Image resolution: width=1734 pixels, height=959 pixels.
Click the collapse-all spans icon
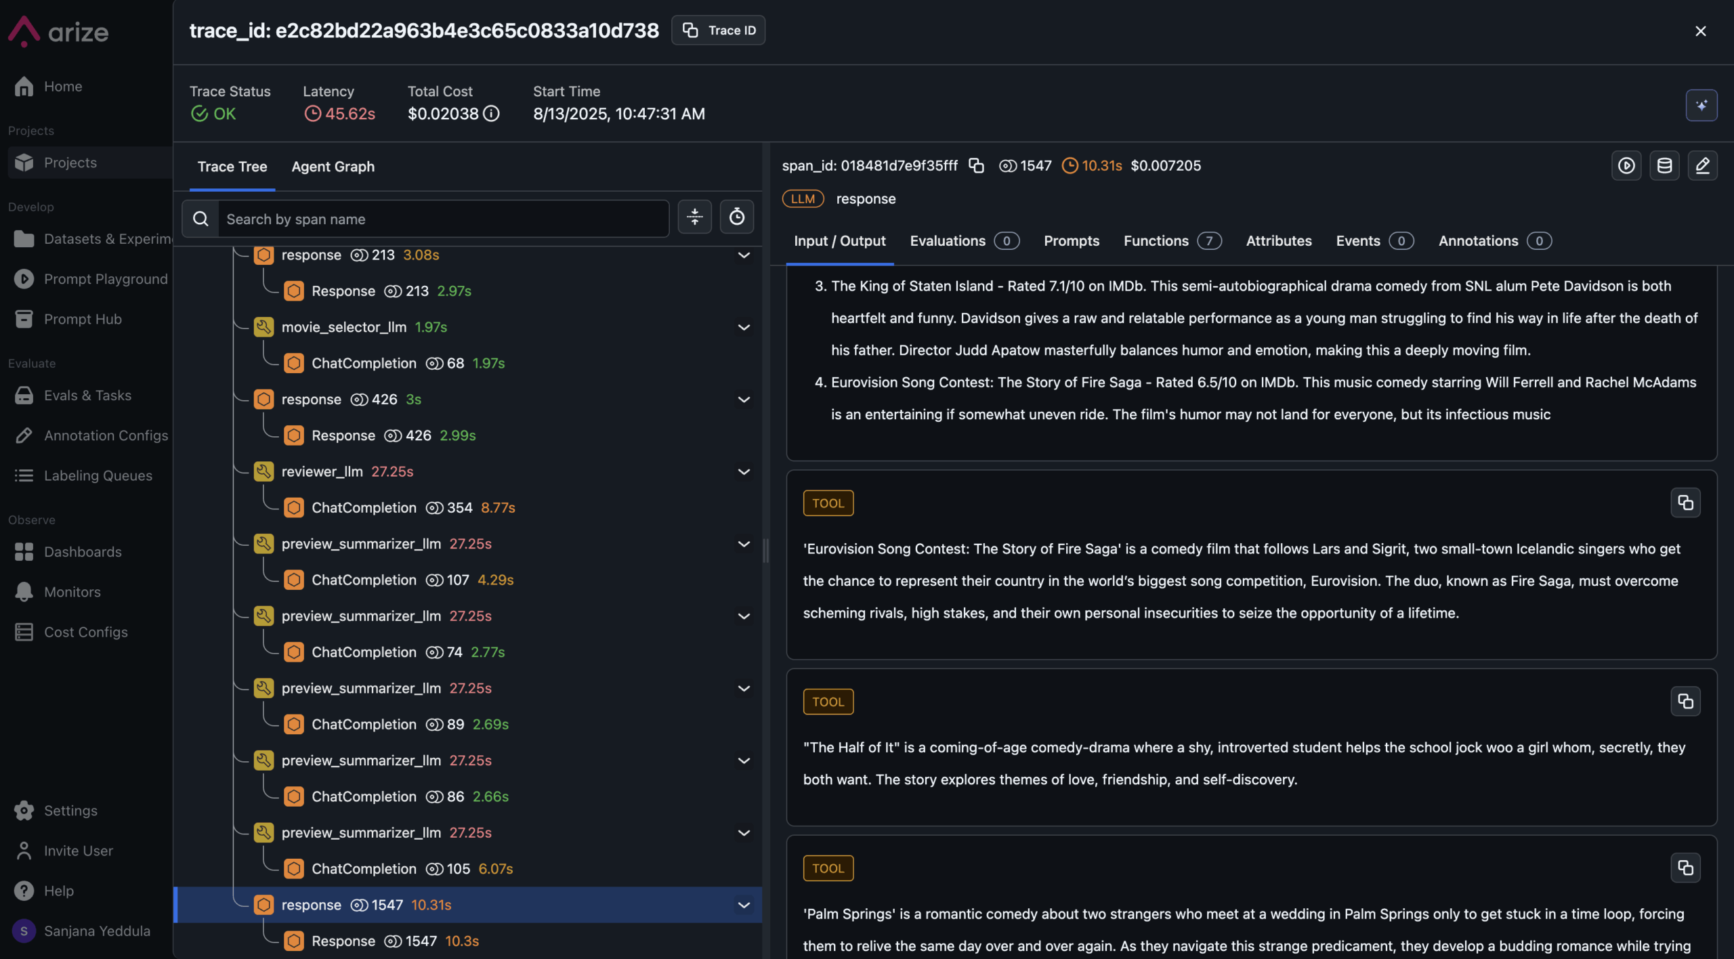pos(695,217)
